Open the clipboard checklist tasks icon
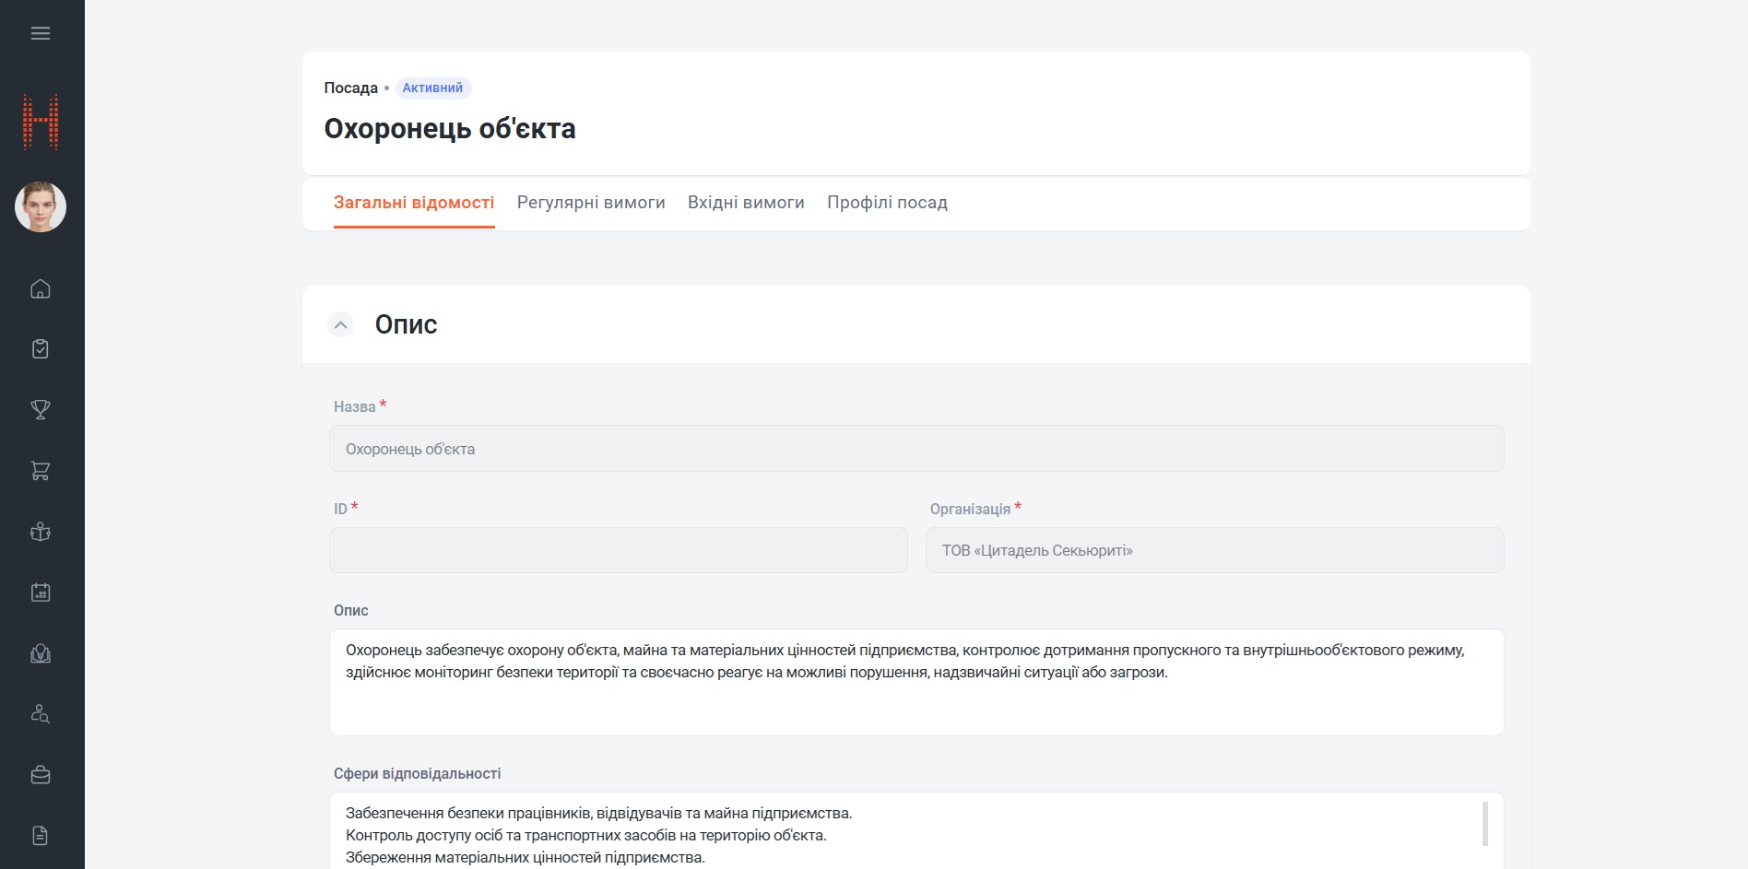Screen dimensions: 1748x869 pos(41,348)
